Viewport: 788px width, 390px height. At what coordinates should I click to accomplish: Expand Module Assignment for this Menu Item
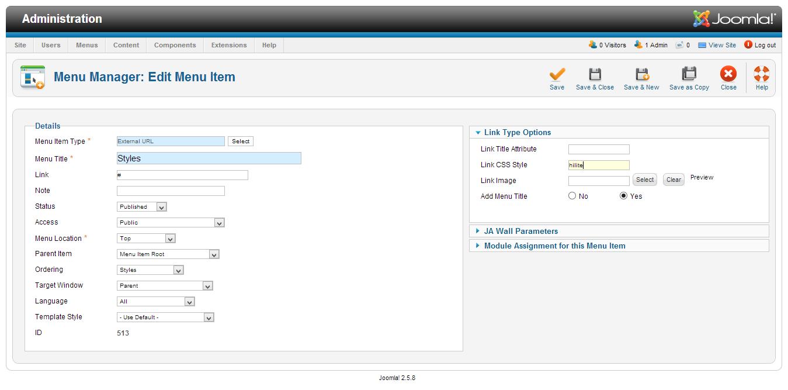pyautogui.click(x=554, y=246)
